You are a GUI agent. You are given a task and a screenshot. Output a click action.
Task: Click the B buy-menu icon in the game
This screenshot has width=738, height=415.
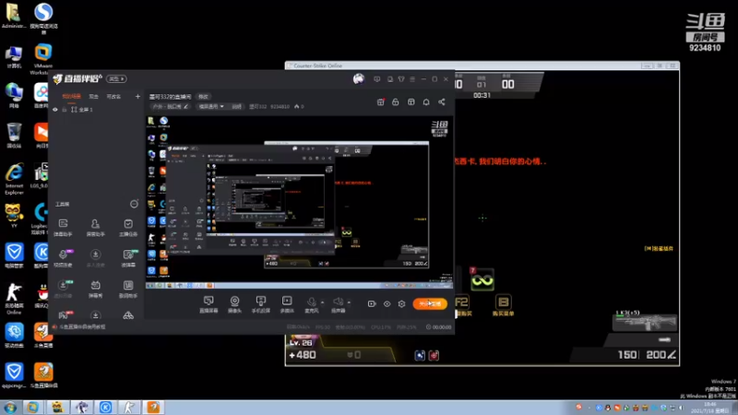503,302
